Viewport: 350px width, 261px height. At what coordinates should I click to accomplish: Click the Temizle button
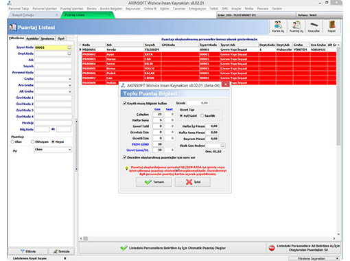click(61, 251)
